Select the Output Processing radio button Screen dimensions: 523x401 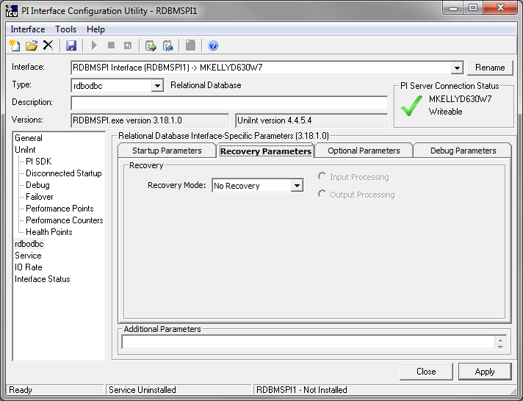322,194
